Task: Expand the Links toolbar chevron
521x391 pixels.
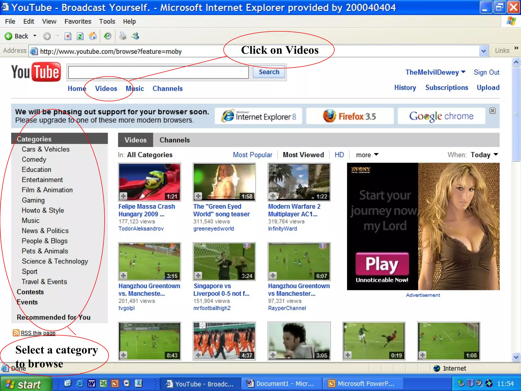Action: click(516, 48)
